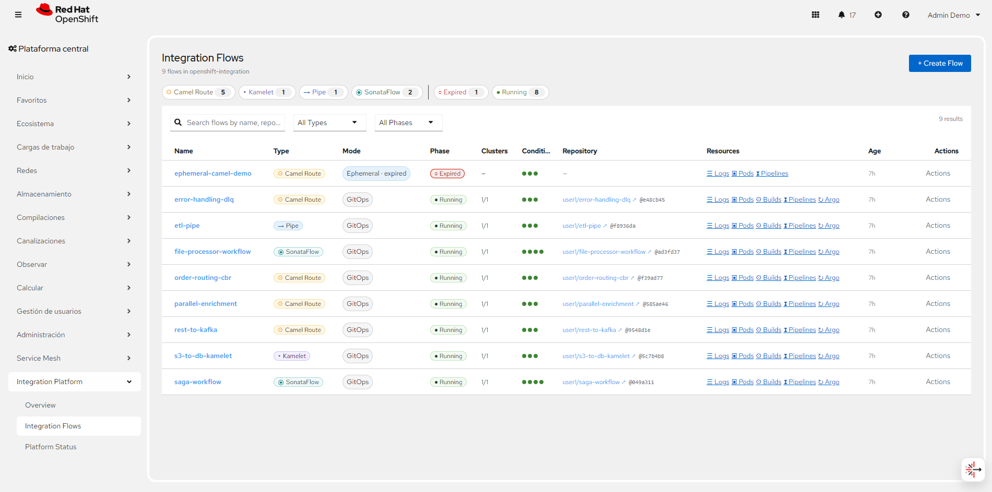This screenshot has width=992, height=492.
Task: Expand Cargas de trabajo section
Action: coord(74,147)
